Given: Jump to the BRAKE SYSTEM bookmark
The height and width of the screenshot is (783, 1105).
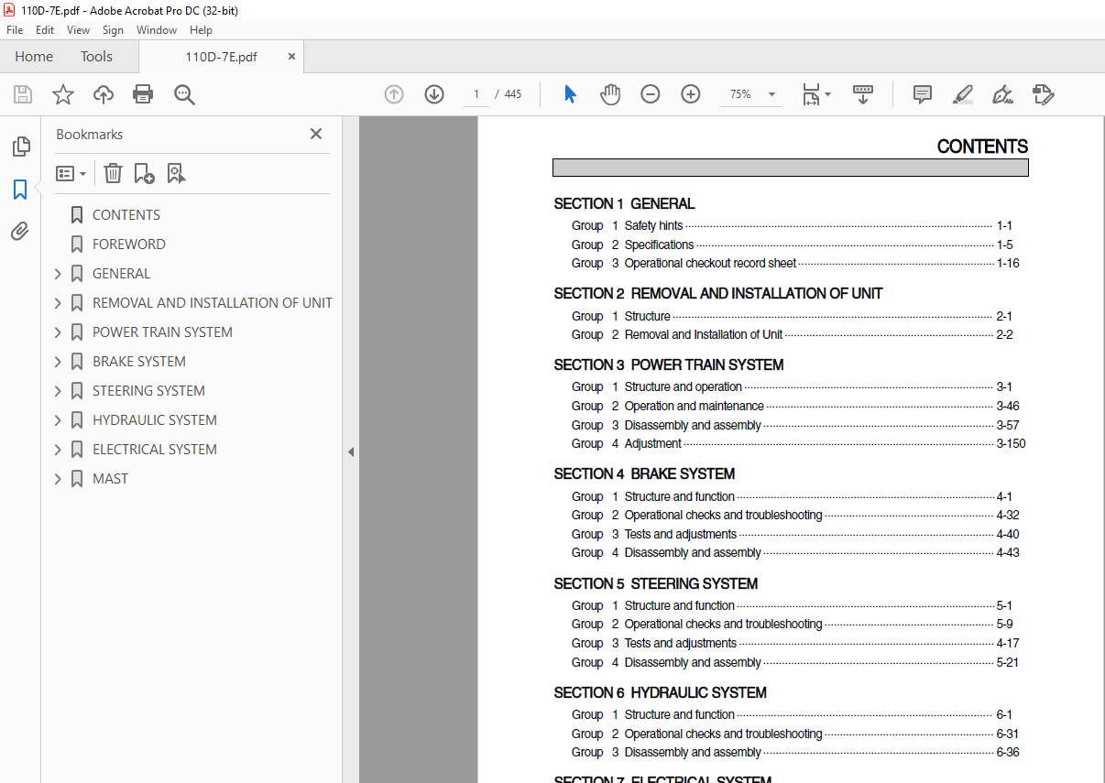Looking at the screenshot, I should pyautogui.click(x=139, y=362).
